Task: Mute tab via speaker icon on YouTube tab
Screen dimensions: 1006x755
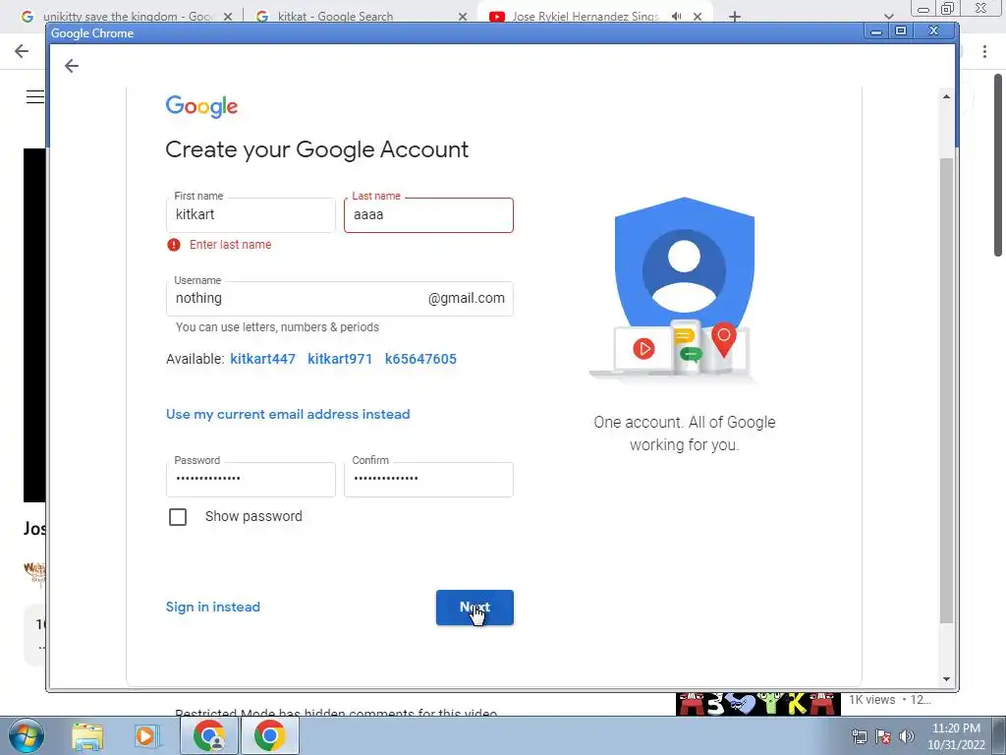Action: pyautogui.click(x=676, y=17)
